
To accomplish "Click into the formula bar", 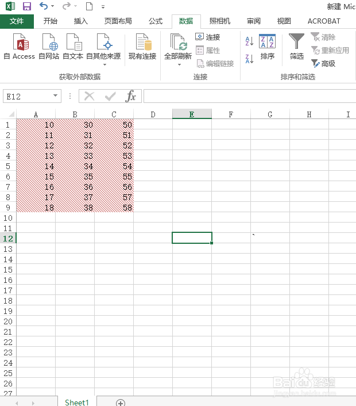I will click(x=250, y=96).
